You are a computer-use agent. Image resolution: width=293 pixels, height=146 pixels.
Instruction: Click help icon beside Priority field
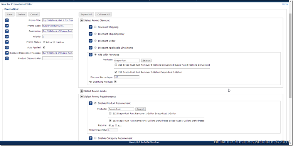click(7, 36)
